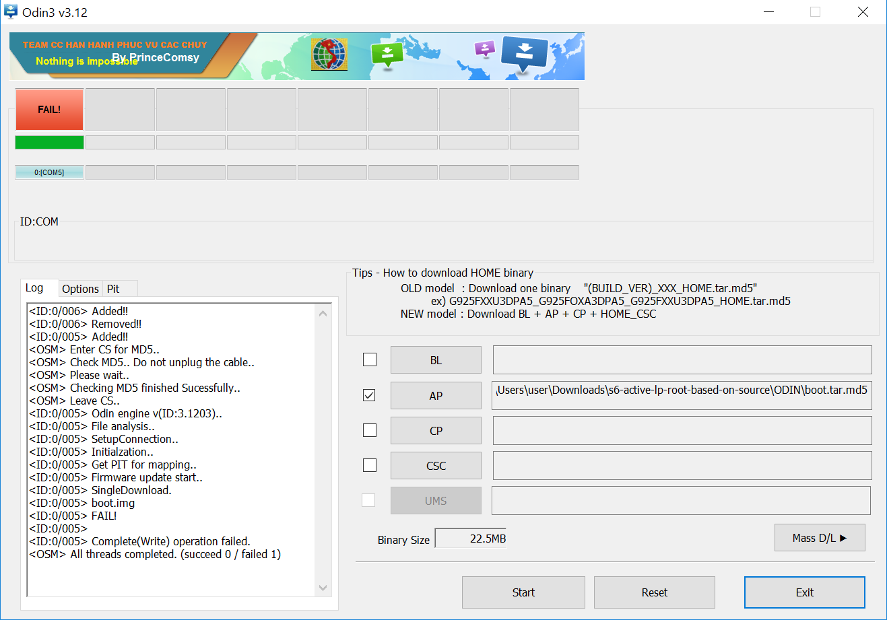Click the Binary Size field showing 22.5MB
Image resolution: width=887 pixels, height=620 pixels.
pos(471,539)
